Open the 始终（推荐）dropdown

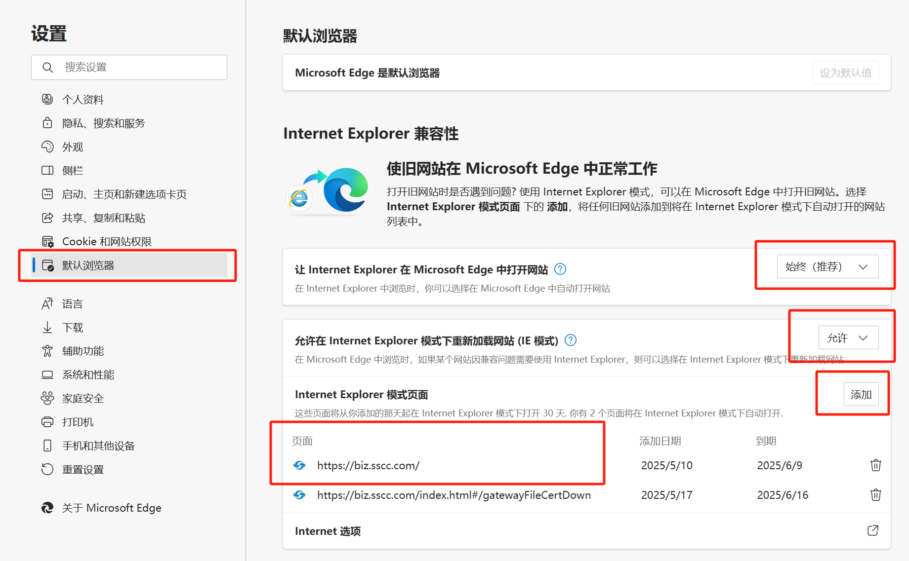pyautogui.click(x=827, y=266)
